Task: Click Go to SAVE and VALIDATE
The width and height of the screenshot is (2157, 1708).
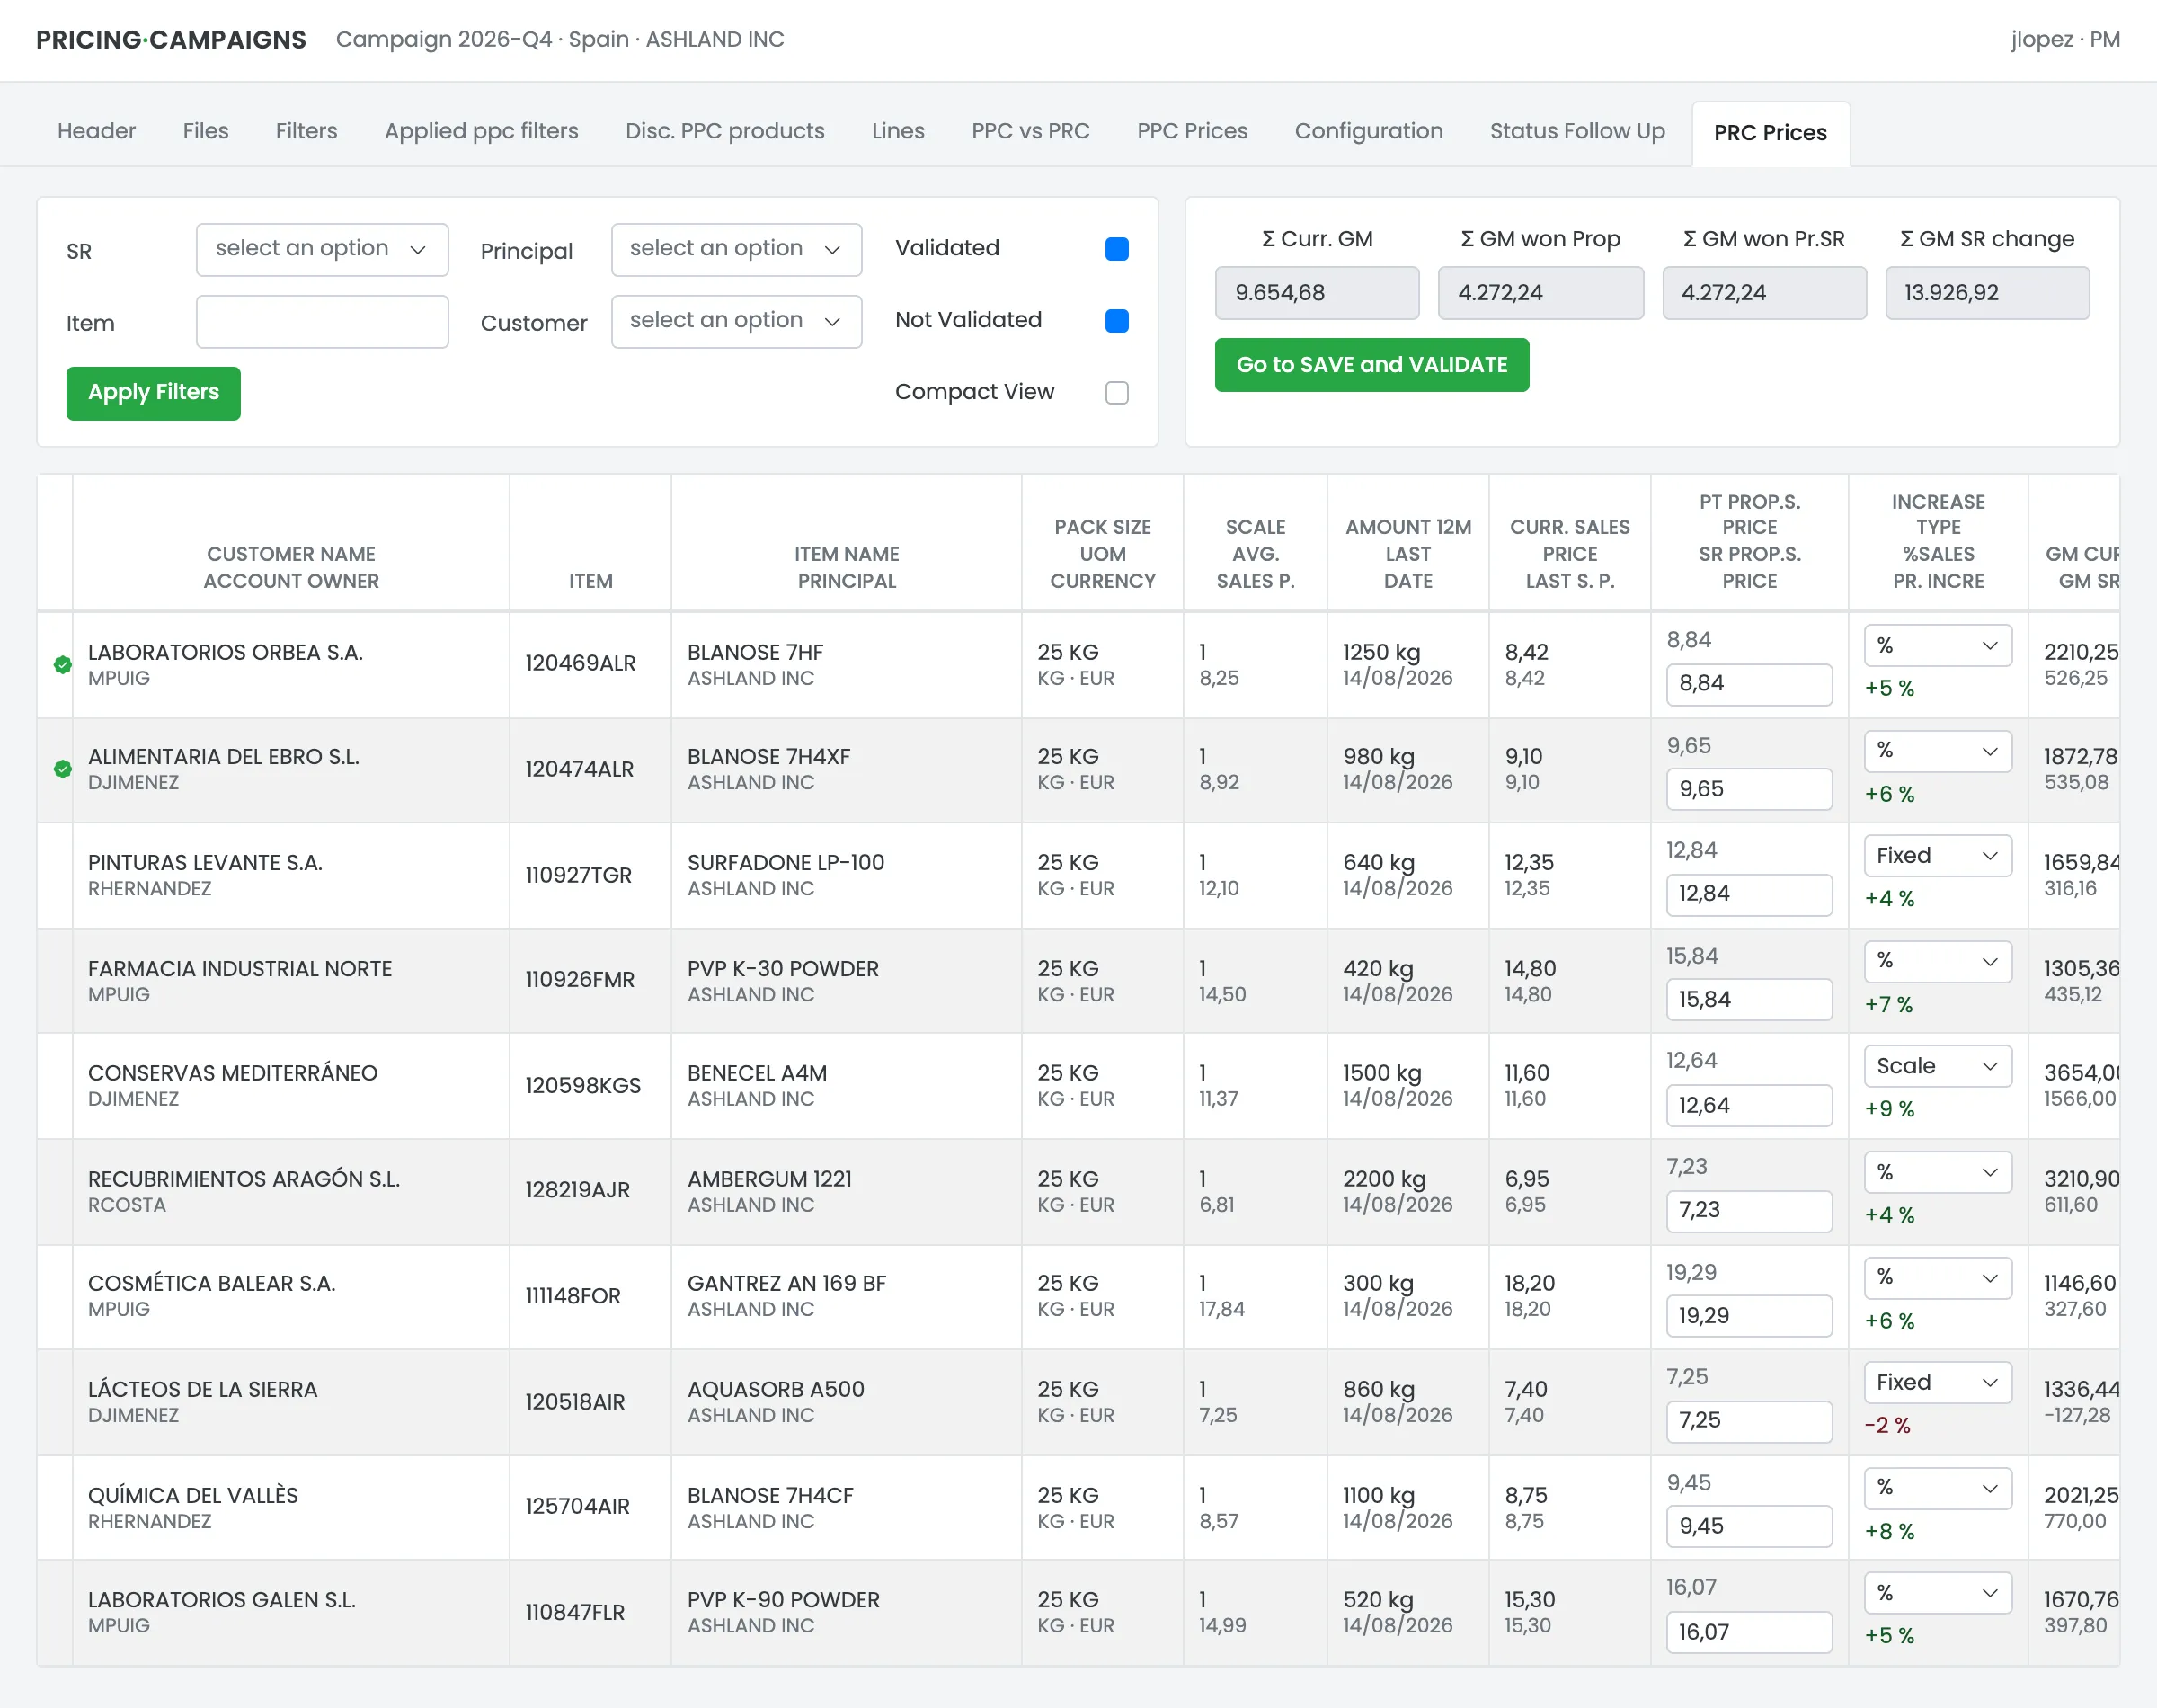Action: point(1371,365)
